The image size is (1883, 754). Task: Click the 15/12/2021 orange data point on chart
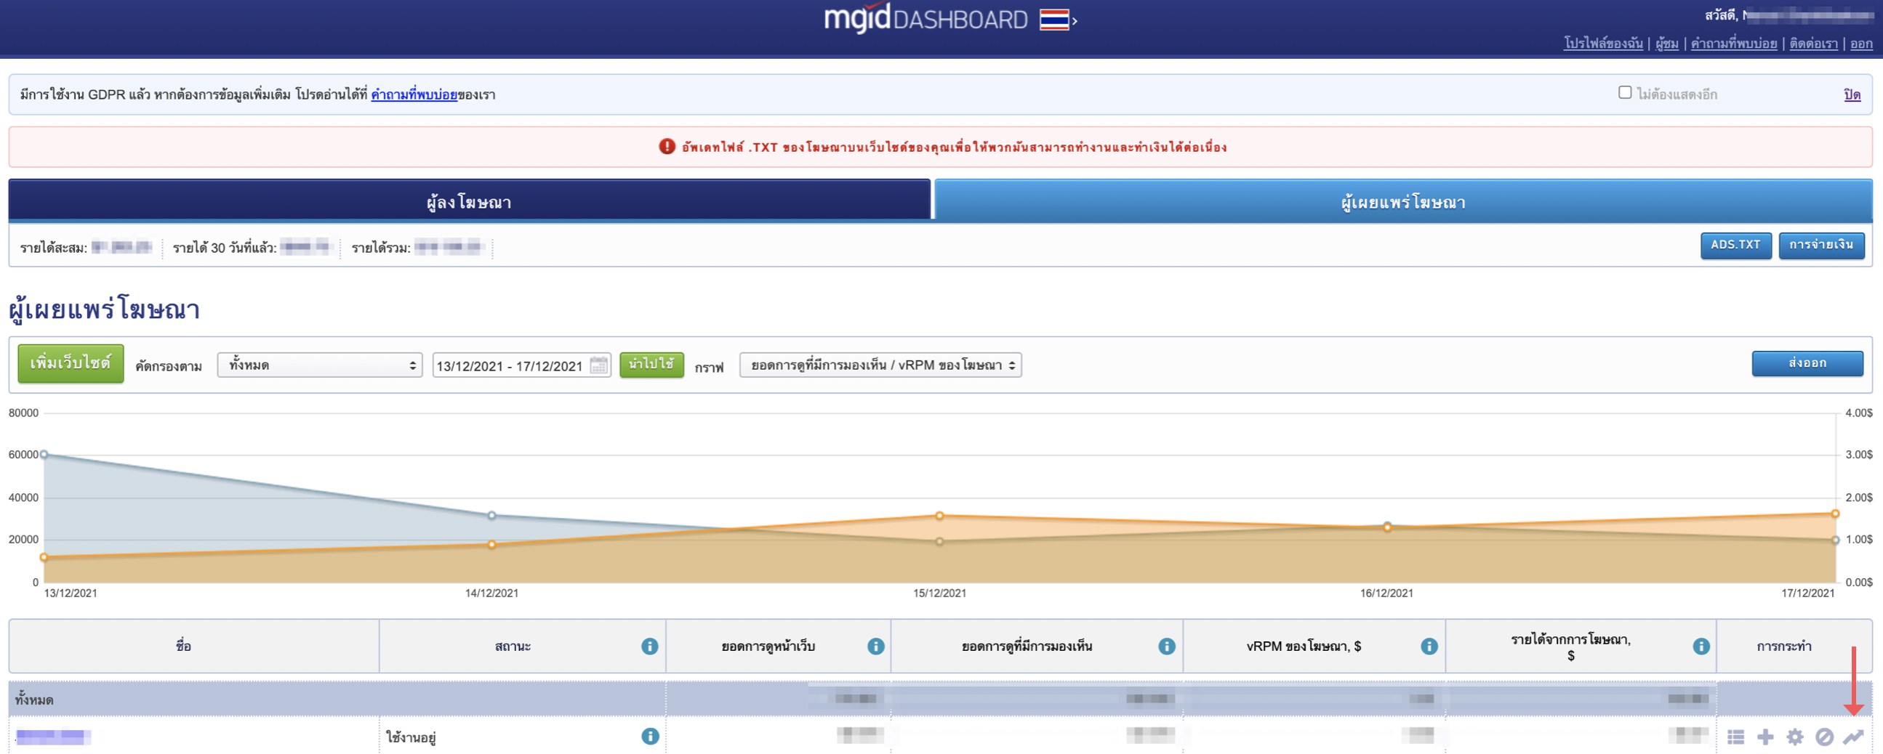pos(939,516)
